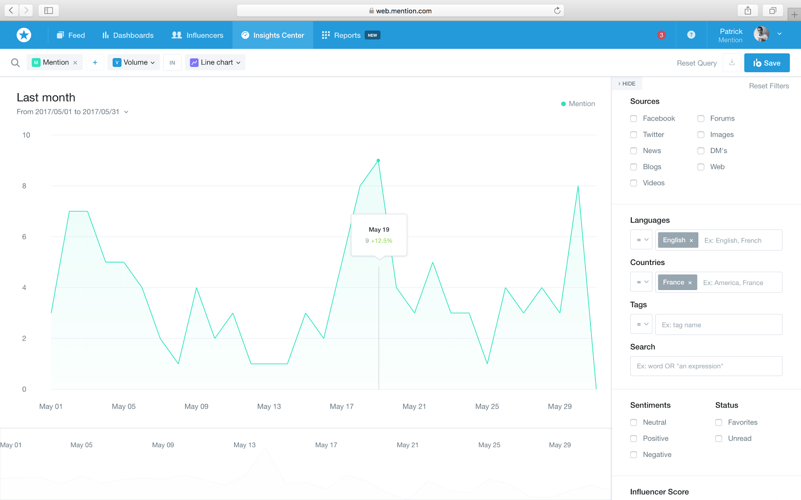801x500 pixels.
Task: Click the May 19 data point
Action: (378, 160)
